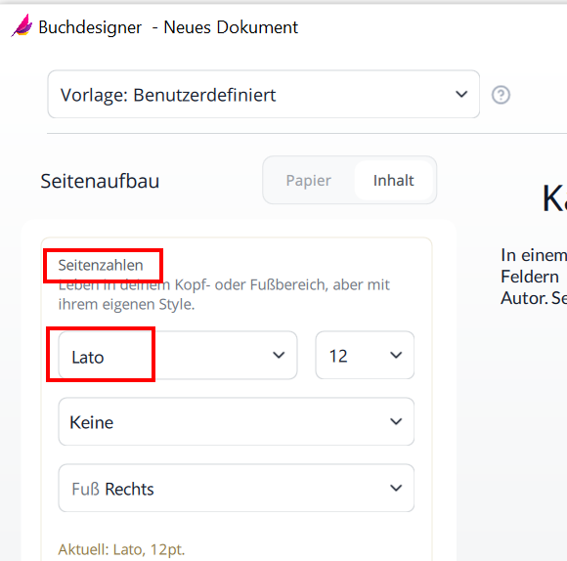Open the font size 12 dropdown
Image resolution: width=567 pixels, height=561 pixels.
pyautogui.click(x=365, y=355)
